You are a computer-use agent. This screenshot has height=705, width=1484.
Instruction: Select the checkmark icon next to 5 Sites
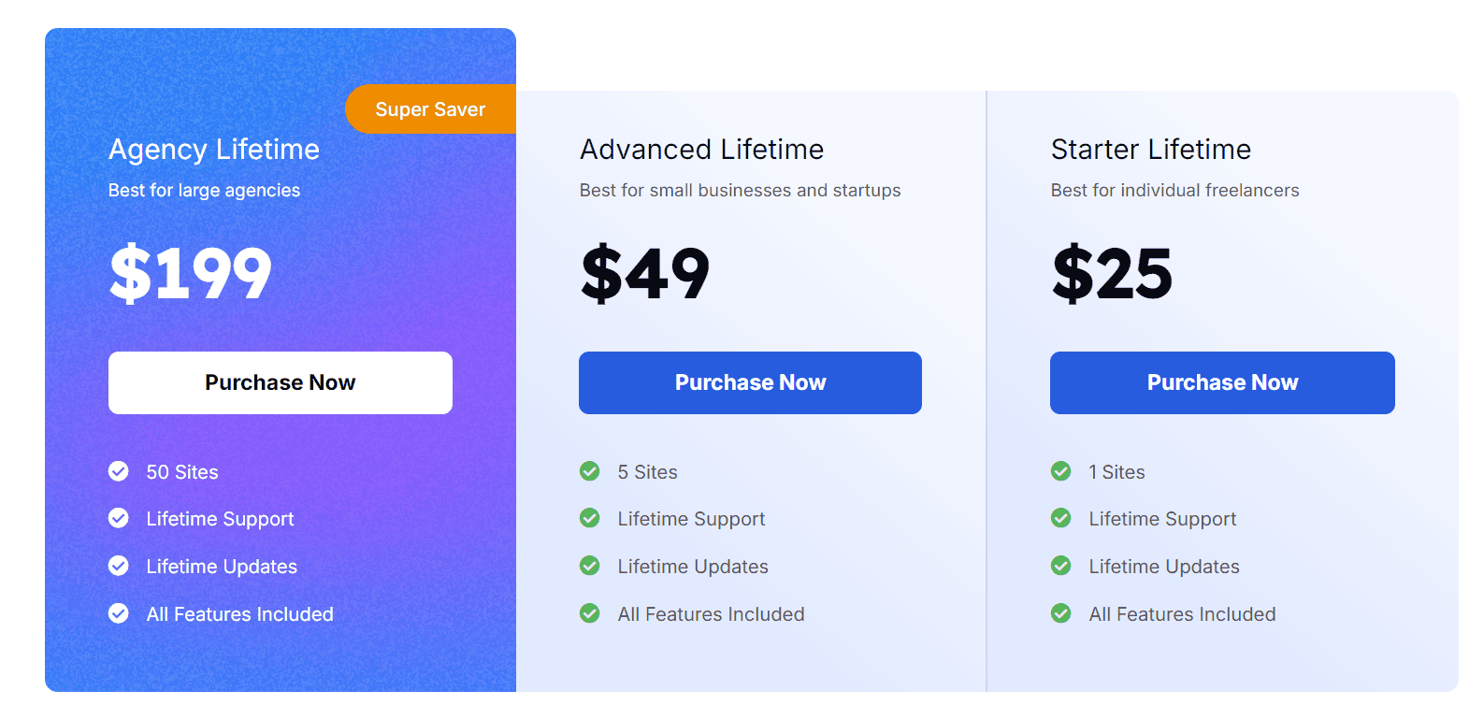pos(589,471)
